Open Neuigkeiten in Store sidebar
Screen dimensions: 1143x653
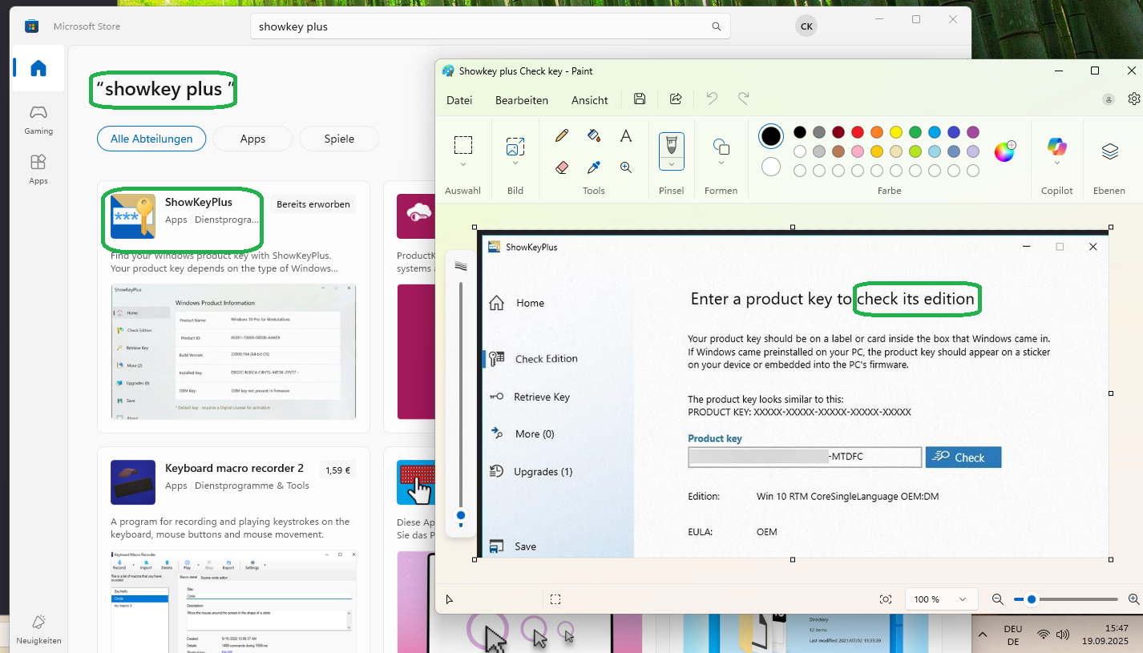[38, 629]
